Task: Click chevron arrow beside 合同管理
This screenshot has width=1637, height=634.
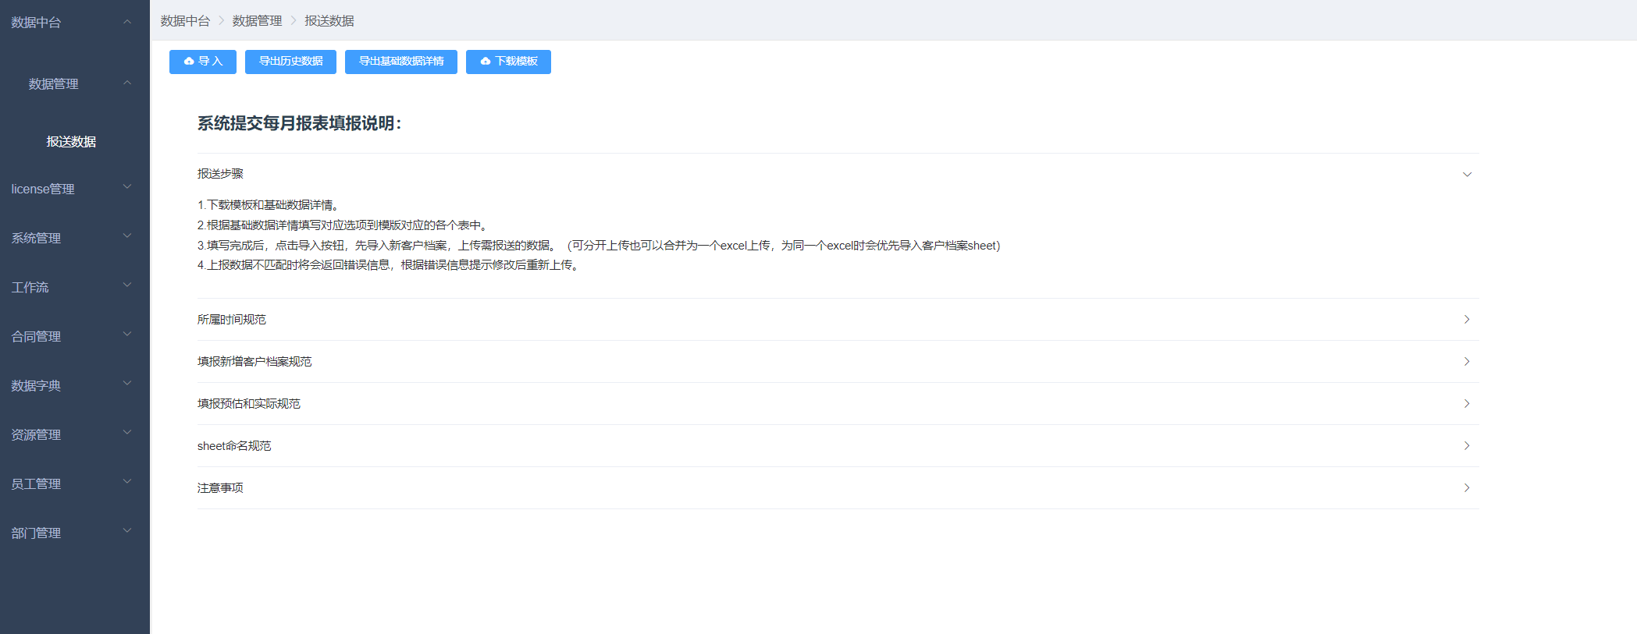Action: pos(127,334)
